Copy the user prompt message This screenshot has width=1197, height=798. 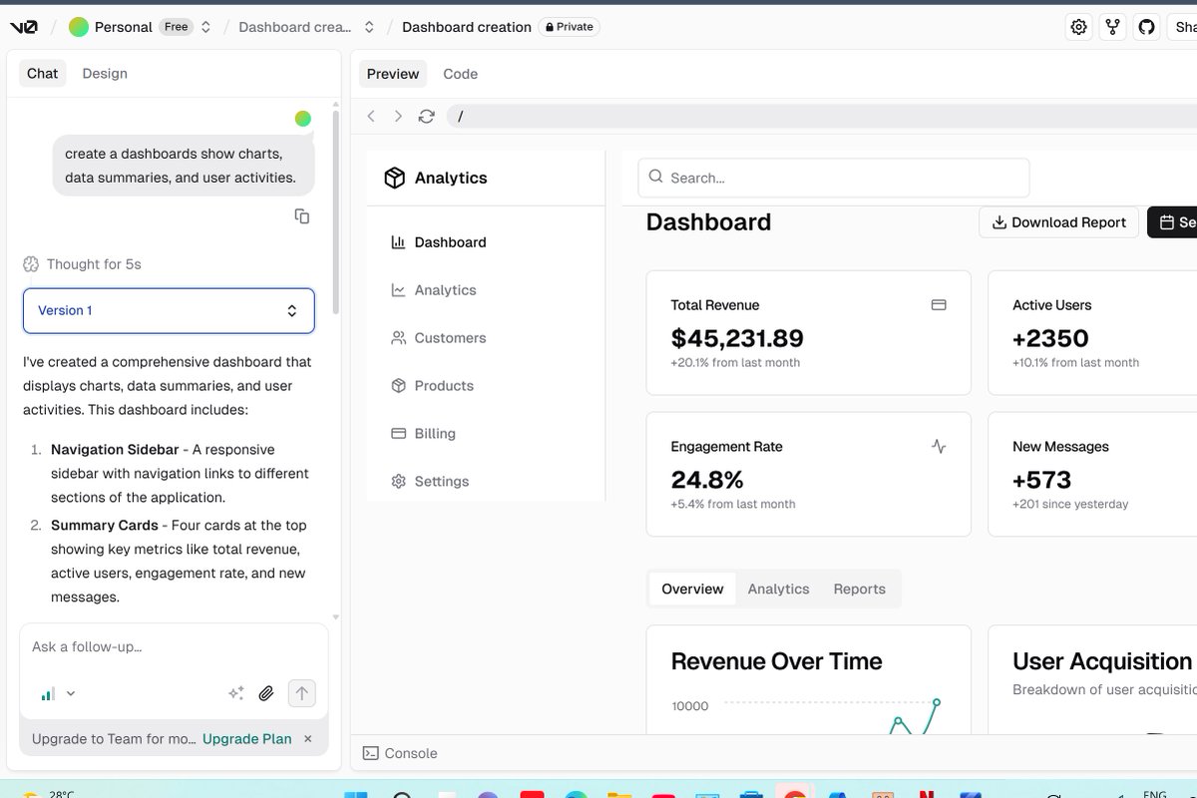coord(302,215)
